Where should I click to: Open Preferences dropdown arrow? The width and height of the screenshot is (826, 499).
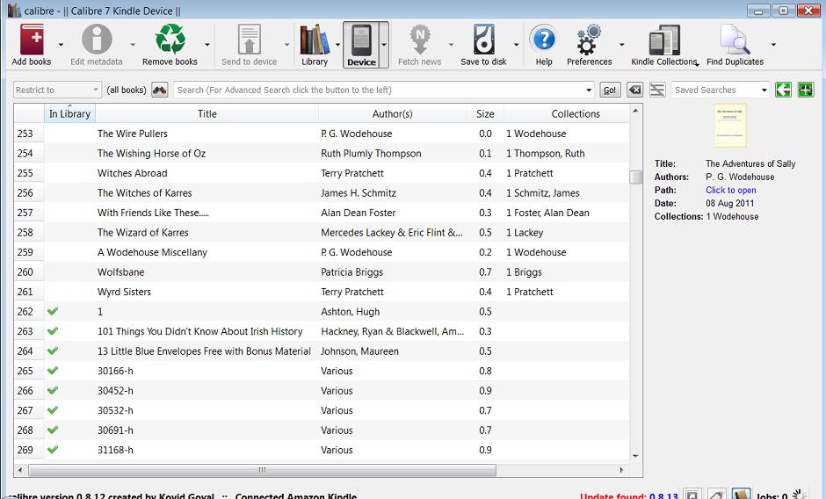[621, 45]
